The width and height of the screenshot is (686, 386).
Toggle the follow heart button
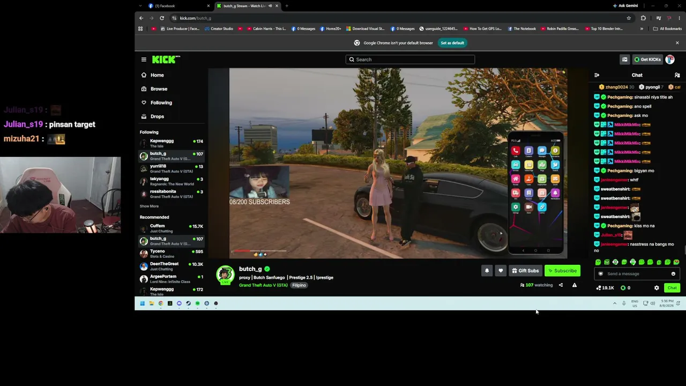tap(501, 271)
